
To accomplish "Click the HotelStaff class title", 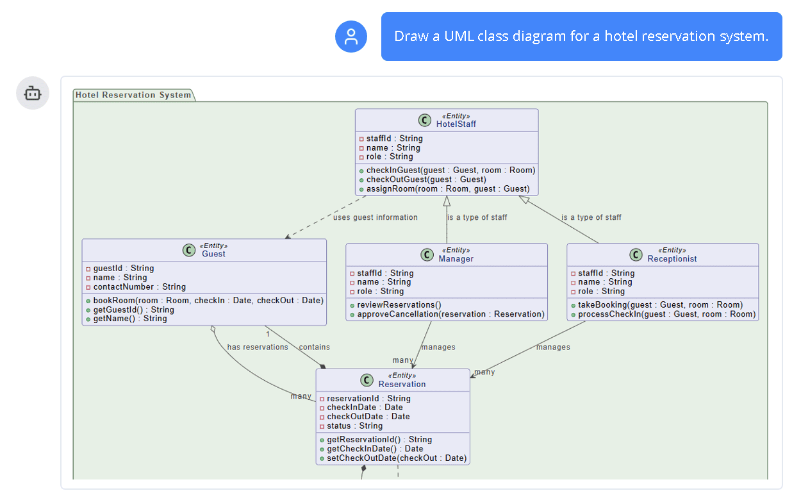I will [x=456, y=124].
